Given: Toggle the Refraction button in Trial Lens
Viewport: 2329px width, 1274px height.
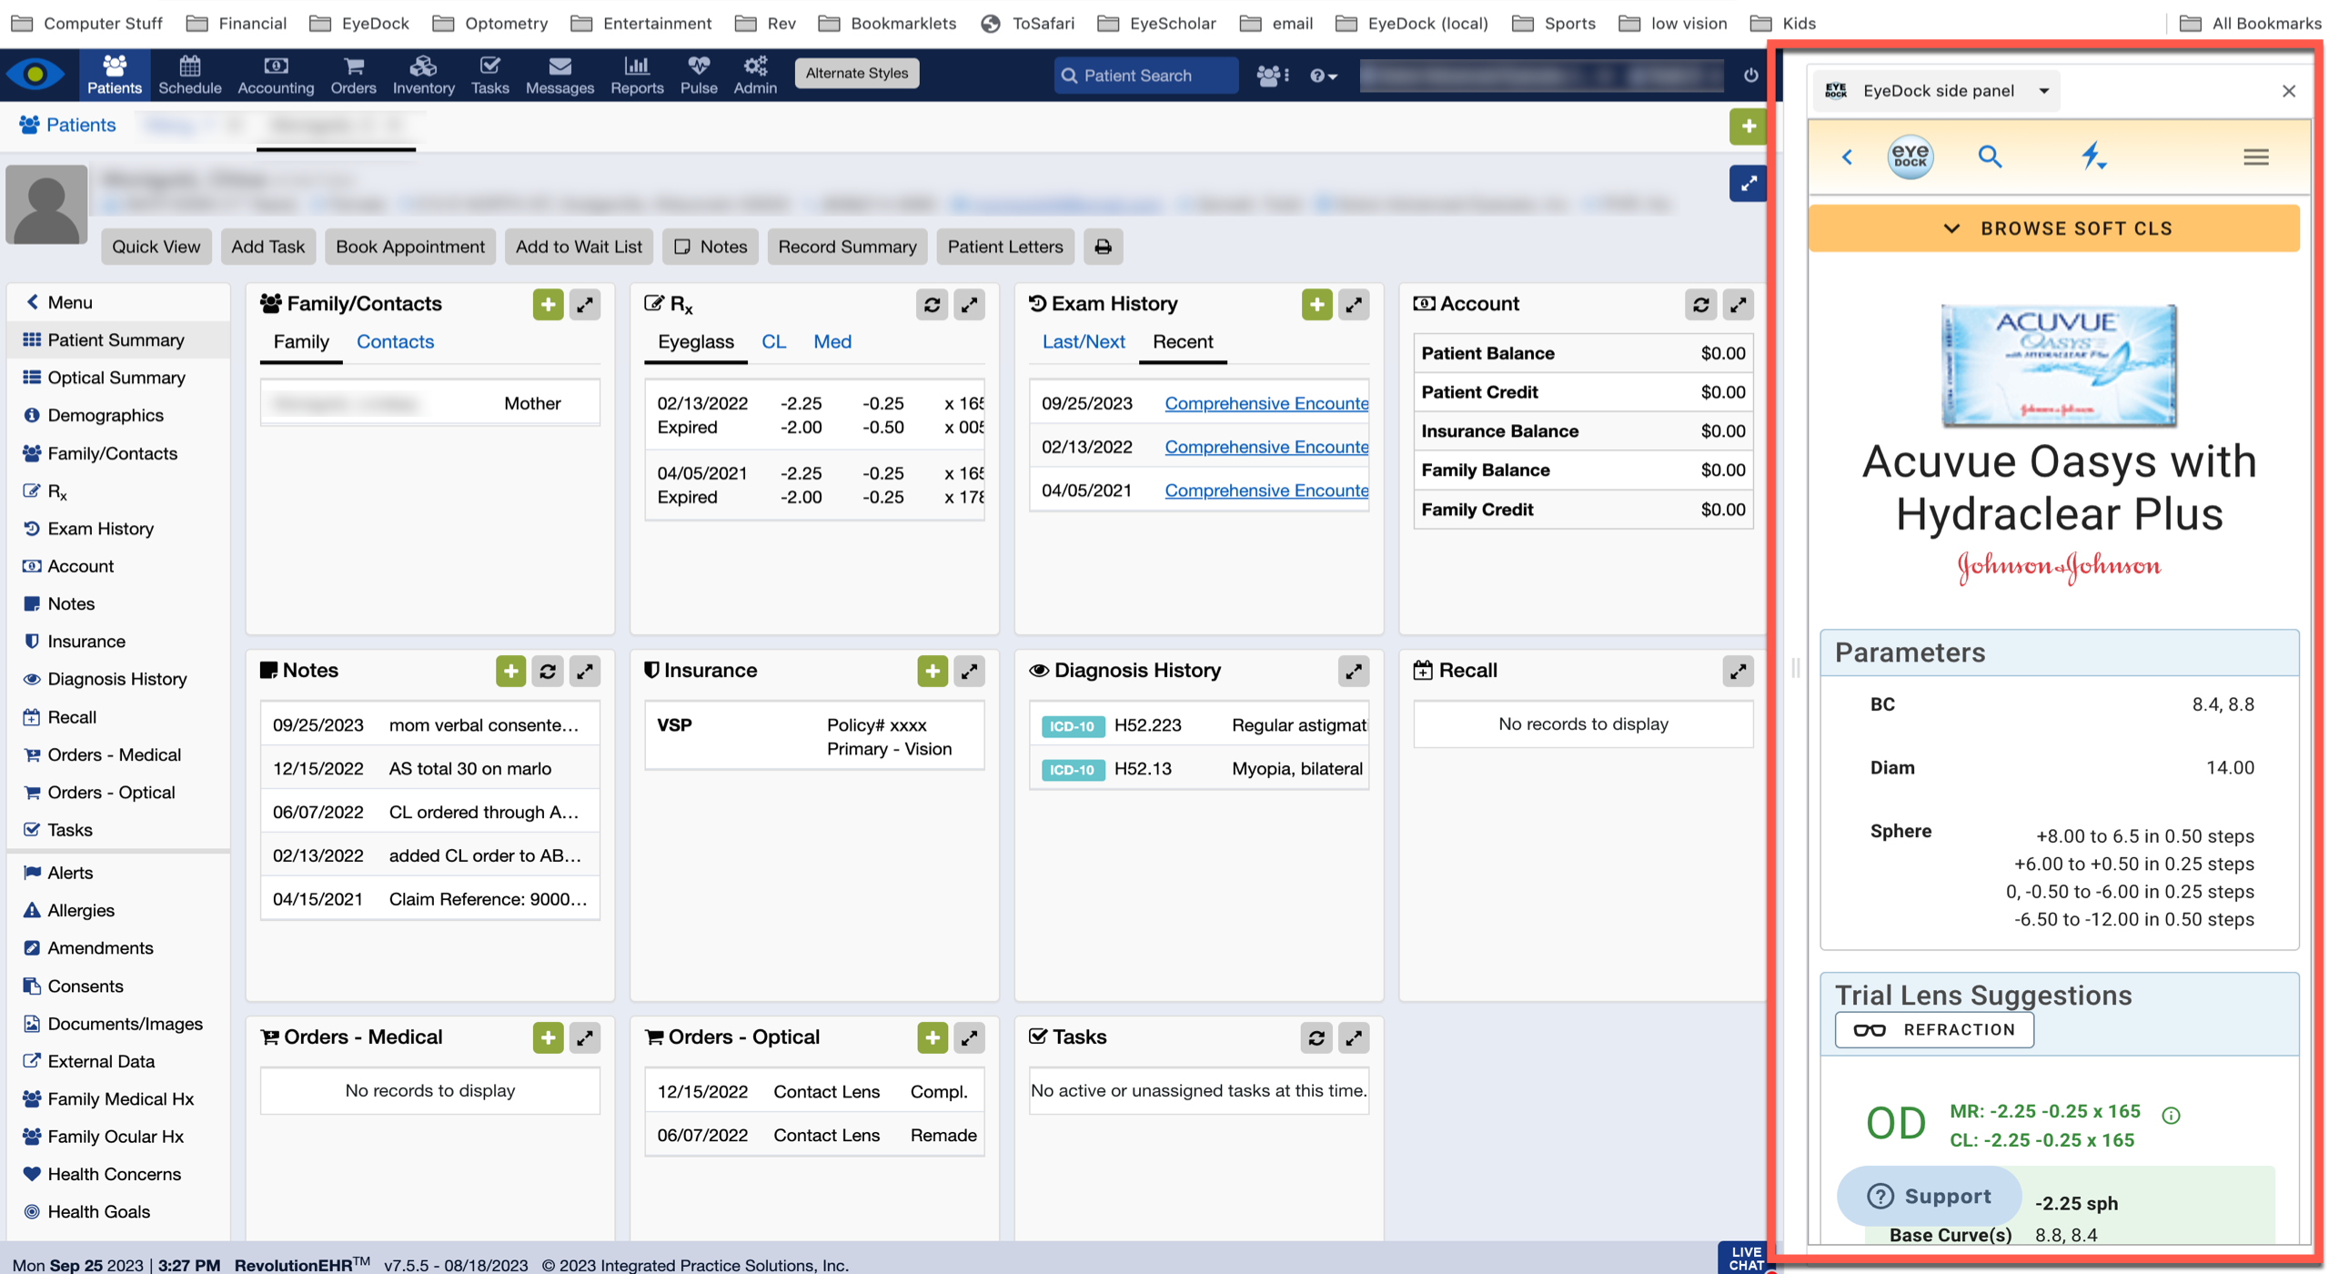Looking at the screenshot, I should tap(1934, 1030).
